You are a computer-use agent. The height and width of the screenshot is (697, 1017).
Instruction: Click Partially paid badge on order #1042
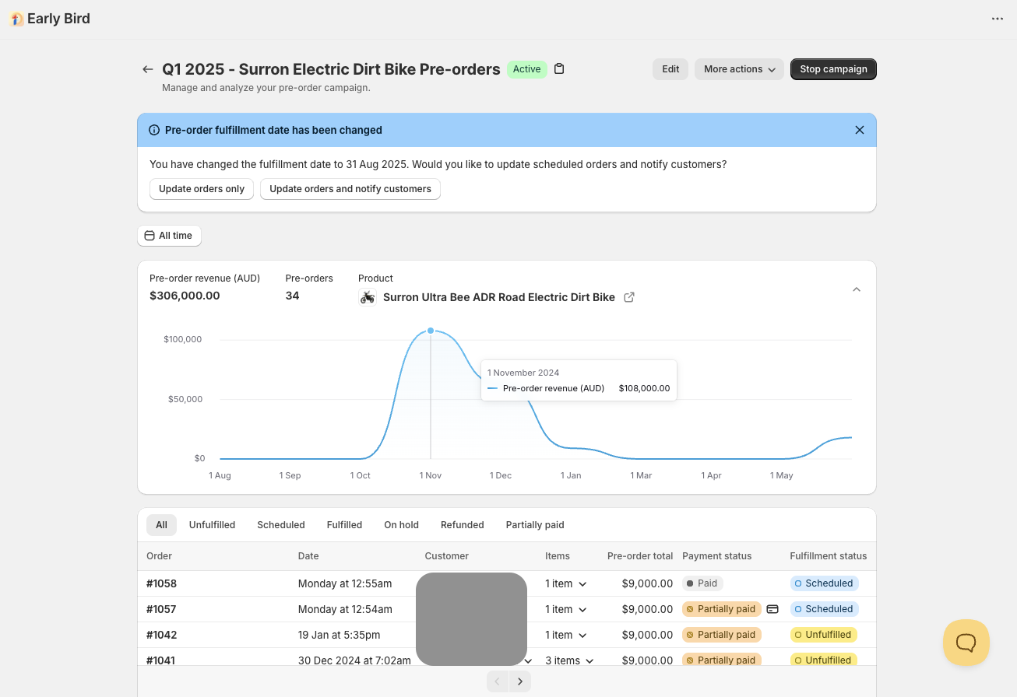coord(721,635)
